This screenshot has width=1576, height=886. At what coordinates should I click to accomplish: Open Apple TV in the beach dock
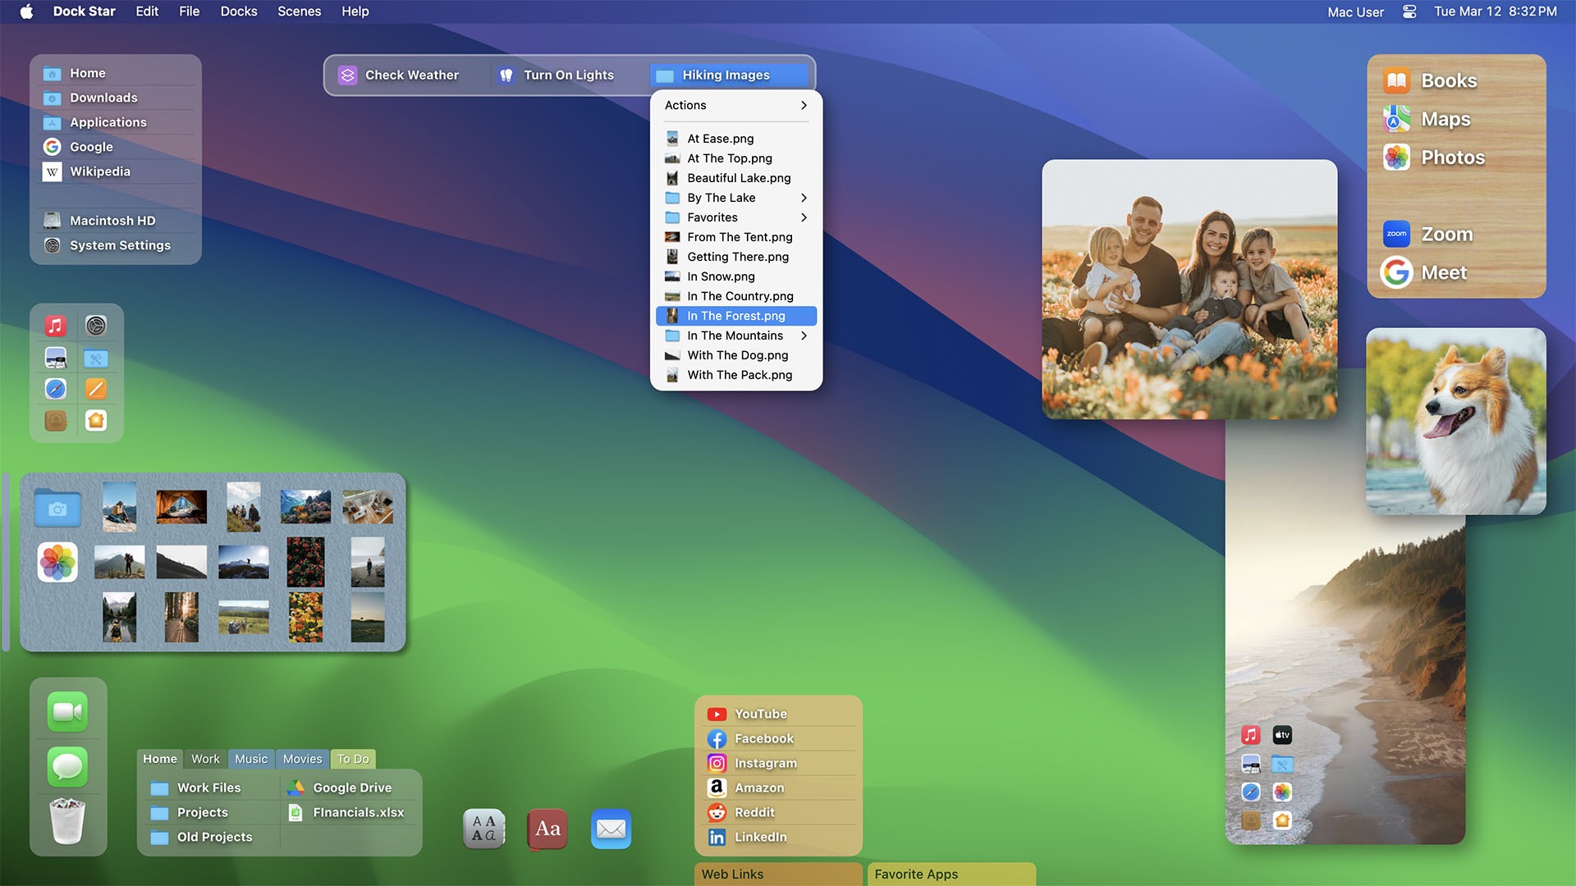click(1282, 735)
